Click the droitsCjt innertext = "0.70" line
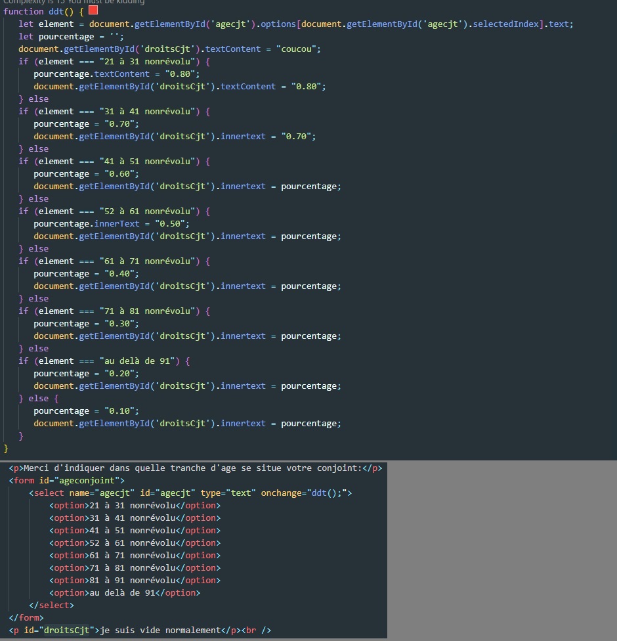 [175, 137]
